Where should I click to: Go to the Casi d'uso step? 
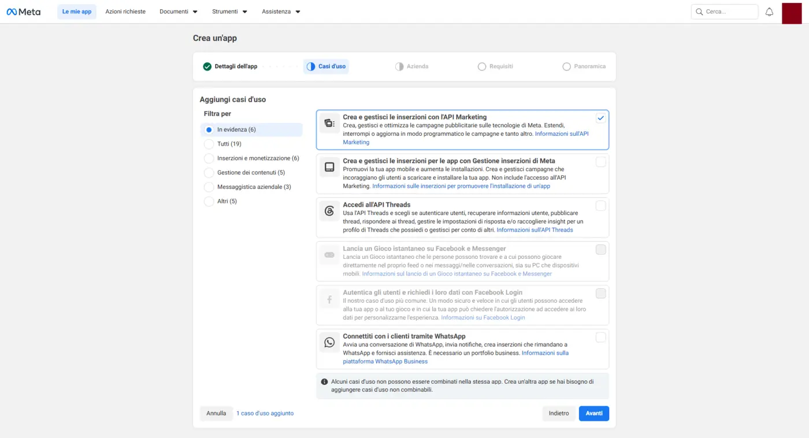326,66
